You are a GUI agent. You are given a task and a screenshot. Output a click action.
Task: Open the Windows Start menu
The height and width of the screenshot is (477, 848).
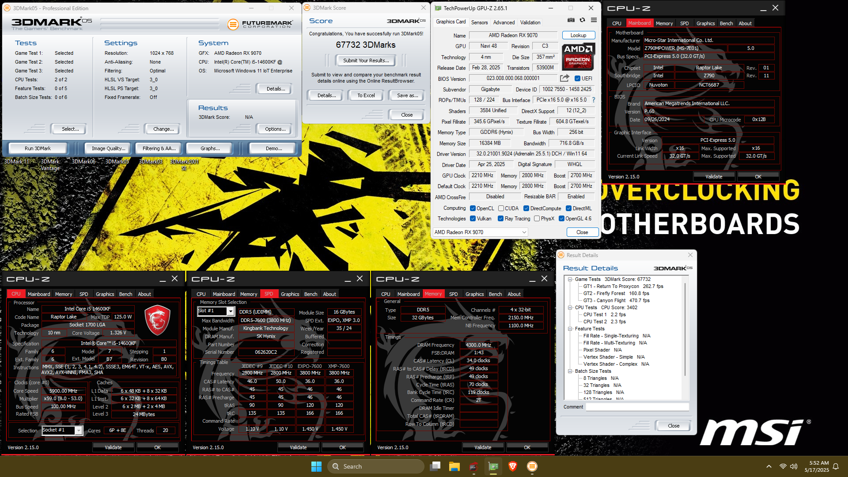(x=316, y=466)
